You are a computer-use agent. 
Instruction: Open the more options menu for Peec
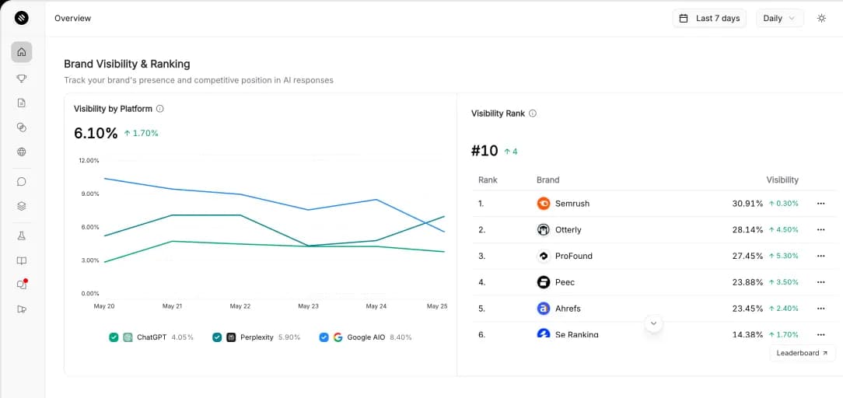[x=820, y=282]
